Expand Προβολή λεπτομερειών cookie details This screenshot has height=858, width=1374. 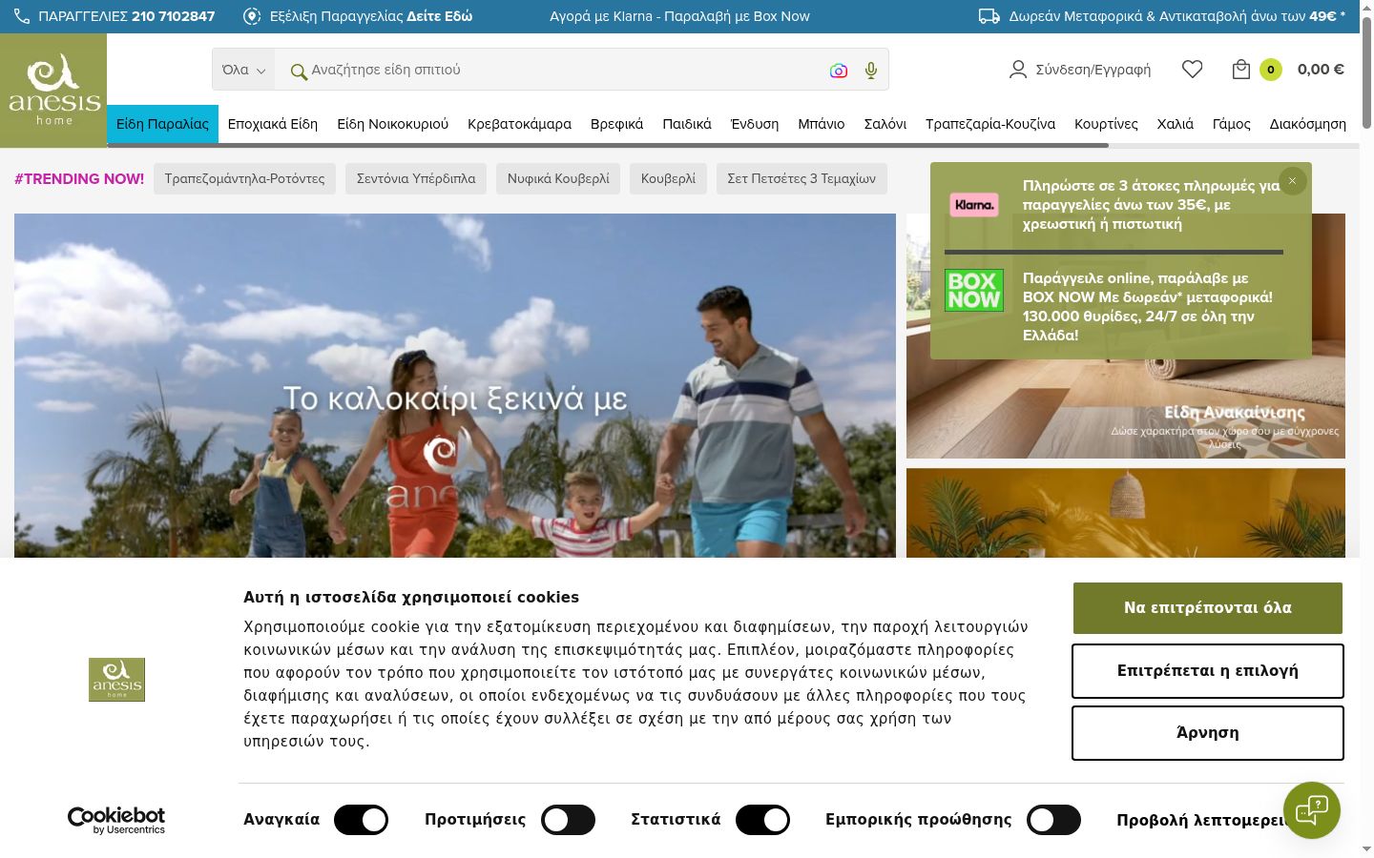[1202, 820]
